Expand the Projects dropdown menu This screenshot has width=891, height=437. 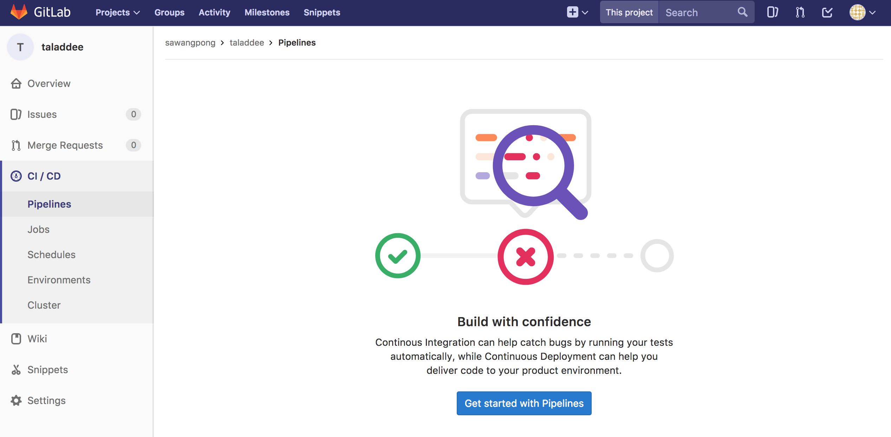tap(117, 12)
